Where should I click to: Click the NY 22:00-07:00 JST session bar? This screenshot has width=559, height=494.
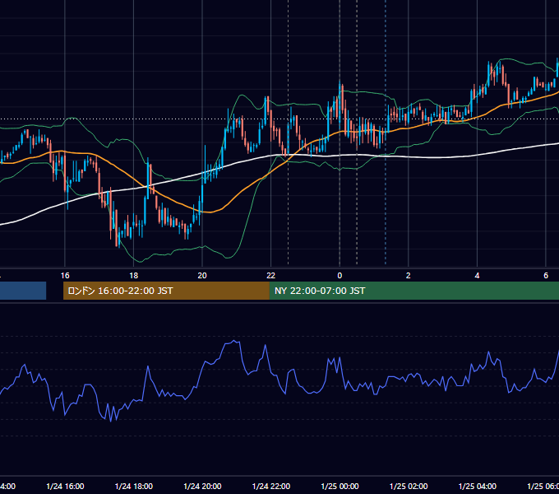point(413,291)
